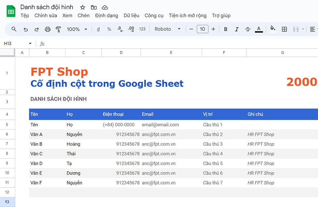Toggle strikethrough formatting

(248, 29)
